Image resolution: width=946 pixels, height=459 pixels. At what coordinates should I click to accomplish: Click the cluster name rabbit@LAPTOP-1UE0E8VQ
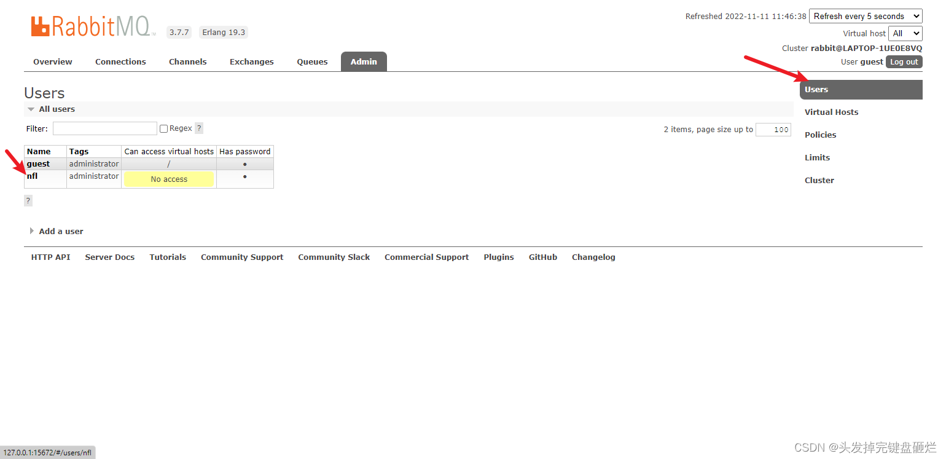click(867, 49)
